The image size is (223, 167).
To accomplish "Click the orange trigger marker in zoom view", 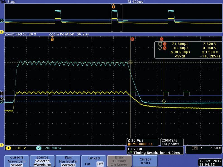I will click(x=52, y=40).
